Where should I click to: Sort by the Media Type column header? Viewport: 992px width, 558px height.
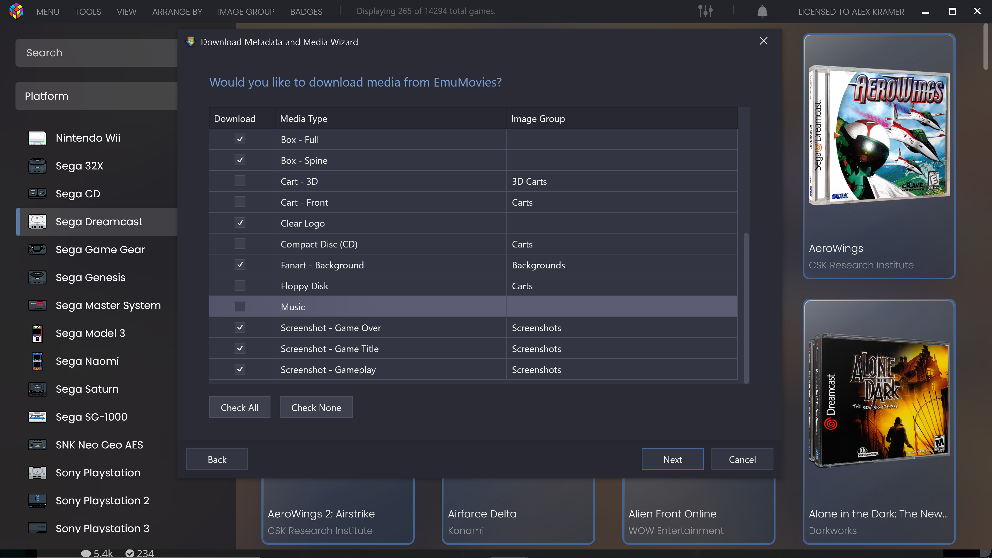tap(391, 118)
